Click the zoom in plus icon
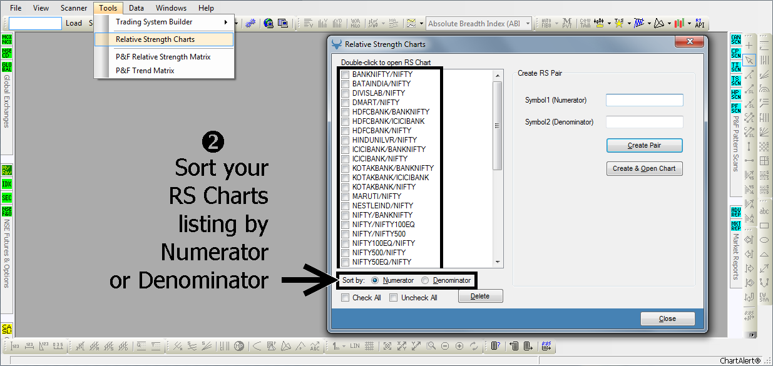This screenshot has width=773, height=366. tap(459, 345)
